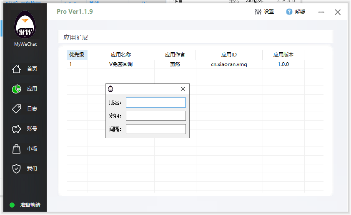Click the small dialog title icon

[110, 89]
